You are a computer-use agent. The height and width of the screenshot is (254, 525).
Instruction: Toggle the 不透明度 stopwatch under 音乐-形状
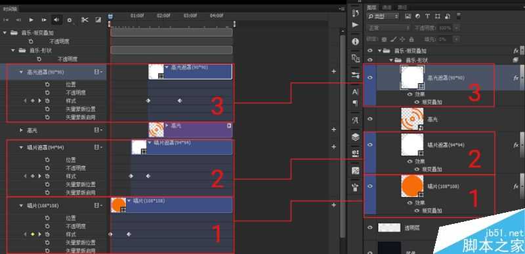pyautogui.click(x=39, y=59)
